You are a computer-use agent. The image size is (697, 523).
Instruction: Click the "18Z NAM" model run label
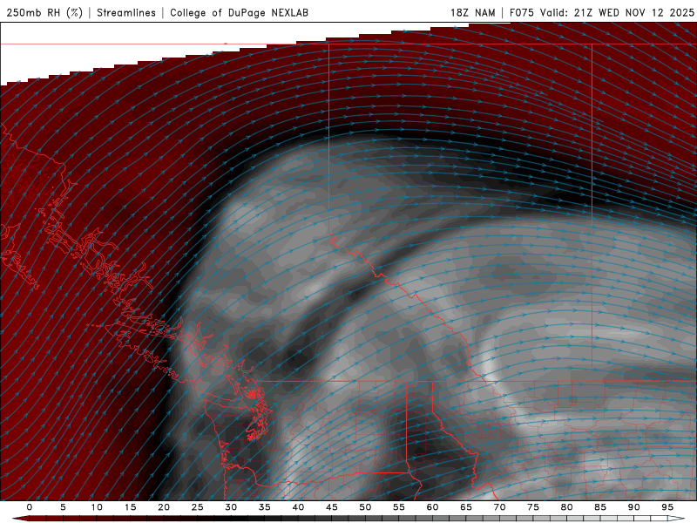pos(473,13)
